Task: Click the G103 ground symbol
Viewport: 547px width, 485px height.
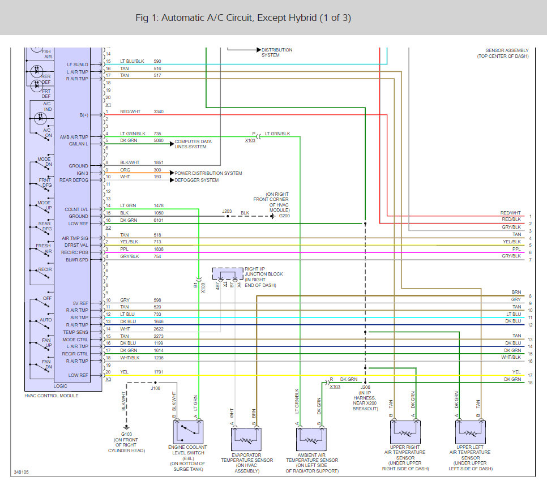Action: pyautogui.click(x=127, y=428)
